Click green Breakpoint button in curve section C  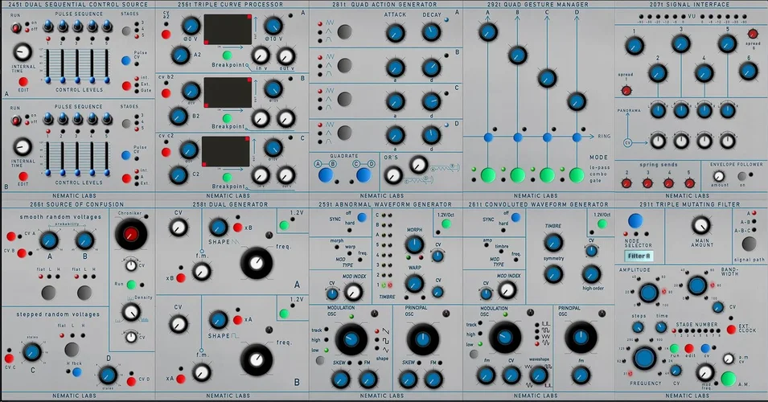pyautogui.click(x=226, y=176)
